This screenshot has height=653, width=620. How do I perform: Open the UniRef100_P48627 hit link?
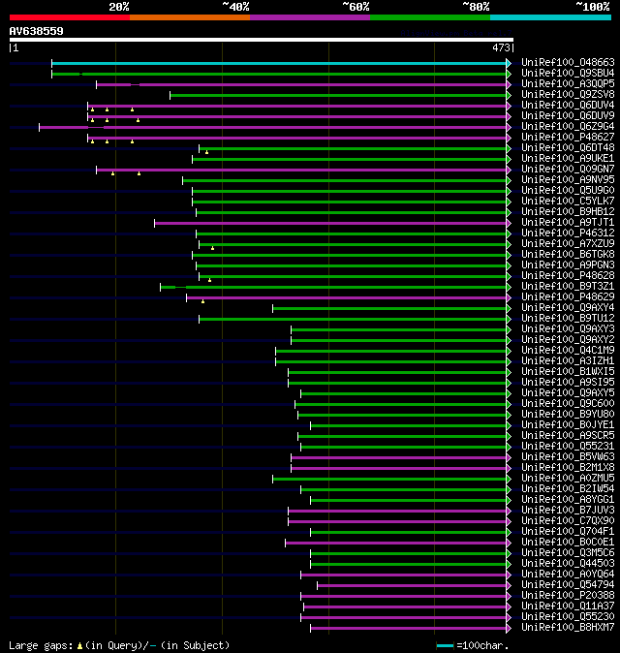(x=568, y=137)
